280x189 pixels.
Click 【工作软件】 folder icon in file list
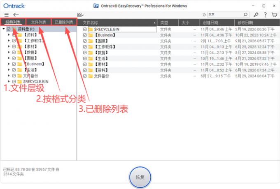pos(91,47)
